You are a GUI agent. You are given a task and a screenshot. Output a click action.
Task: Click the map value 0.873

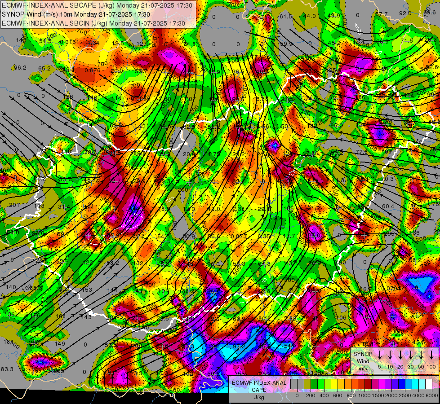click(x=239, y=237)
